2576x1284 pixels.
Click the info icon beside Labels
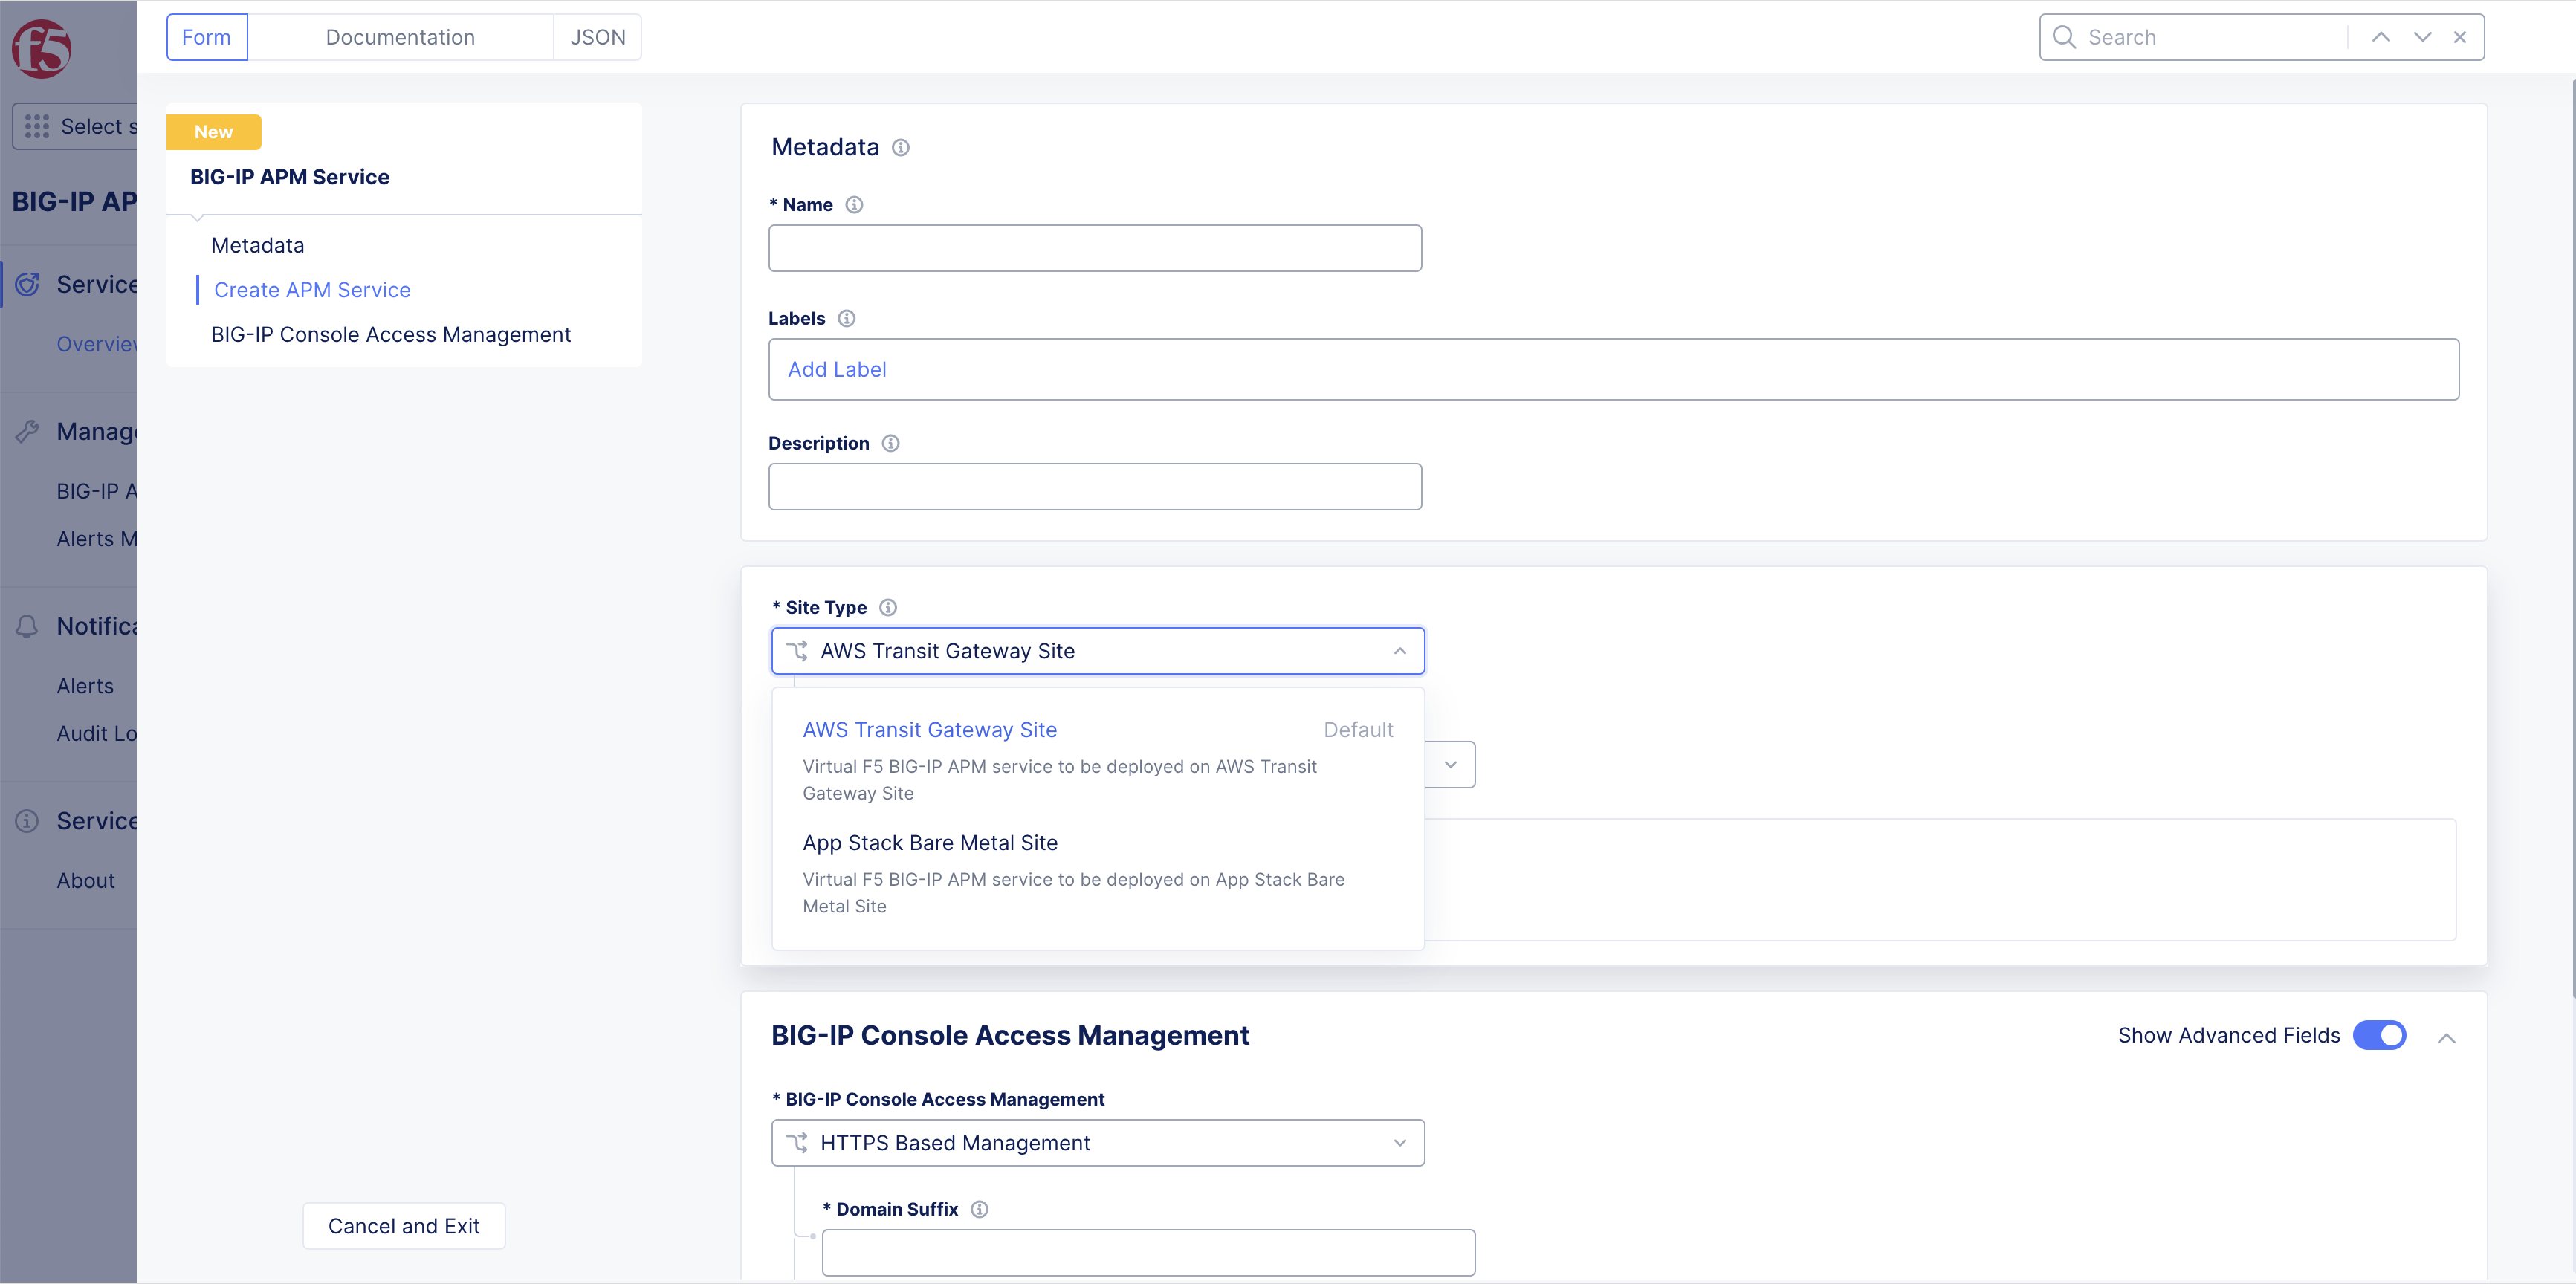[846, 319]
